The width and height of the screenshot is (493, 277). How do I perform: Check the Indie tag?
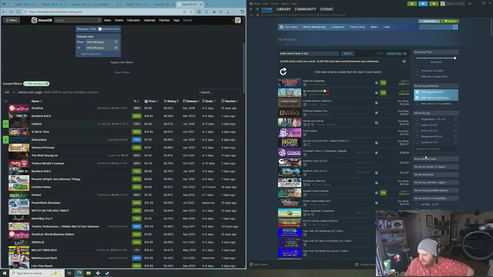pos(417,125)
